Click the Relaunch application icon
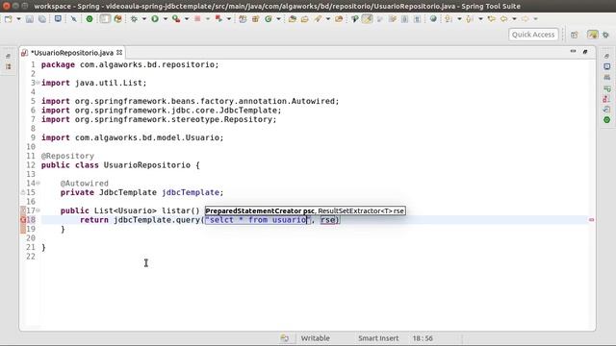Viewport: 616px width, 346px height. tap(218, 19)
